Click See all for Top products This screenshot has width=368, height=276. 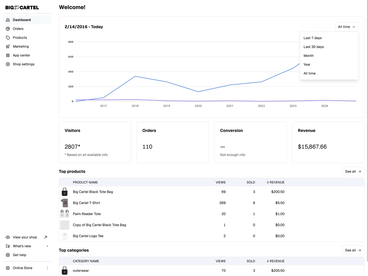(x=353, y=171)
